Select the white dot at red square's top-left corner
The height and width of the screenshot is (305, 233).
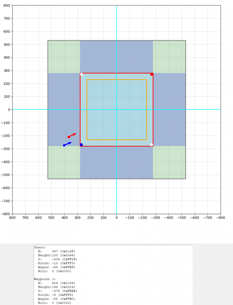click(81, 74)
